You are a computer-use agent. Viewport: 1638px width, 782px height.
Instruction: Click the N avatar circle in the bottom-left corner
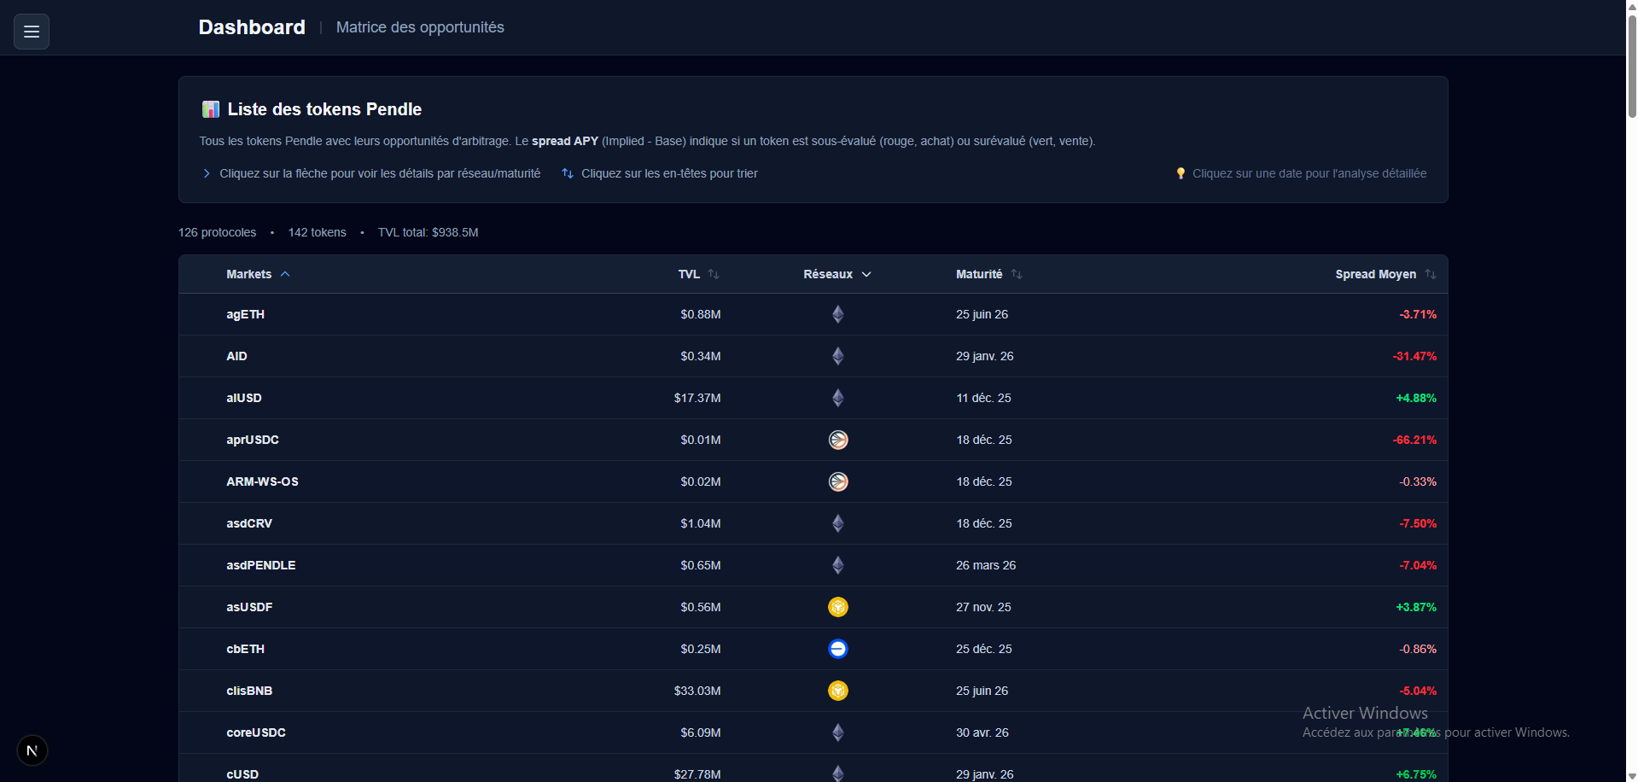click(32, 750)
